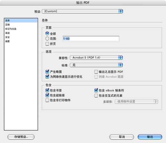
Task: Select 压缩 in the left category list
Action: point(21,25)
